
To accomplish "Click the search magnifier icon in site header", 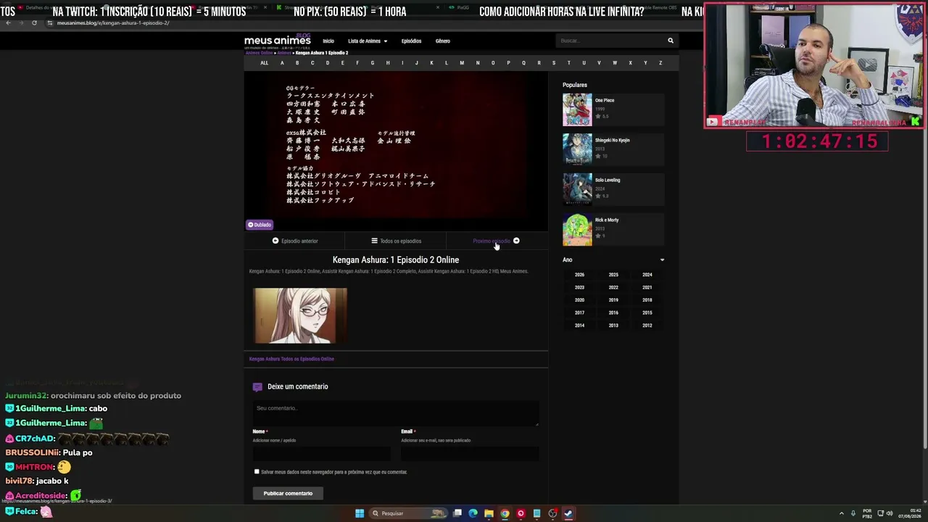I will [x=671, y=41].
